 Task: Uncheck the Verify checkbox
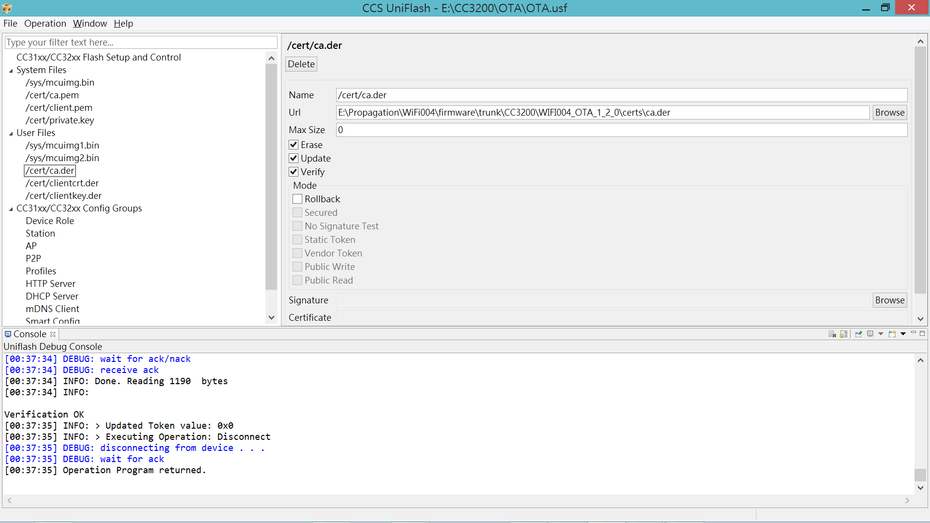point(294,172)
